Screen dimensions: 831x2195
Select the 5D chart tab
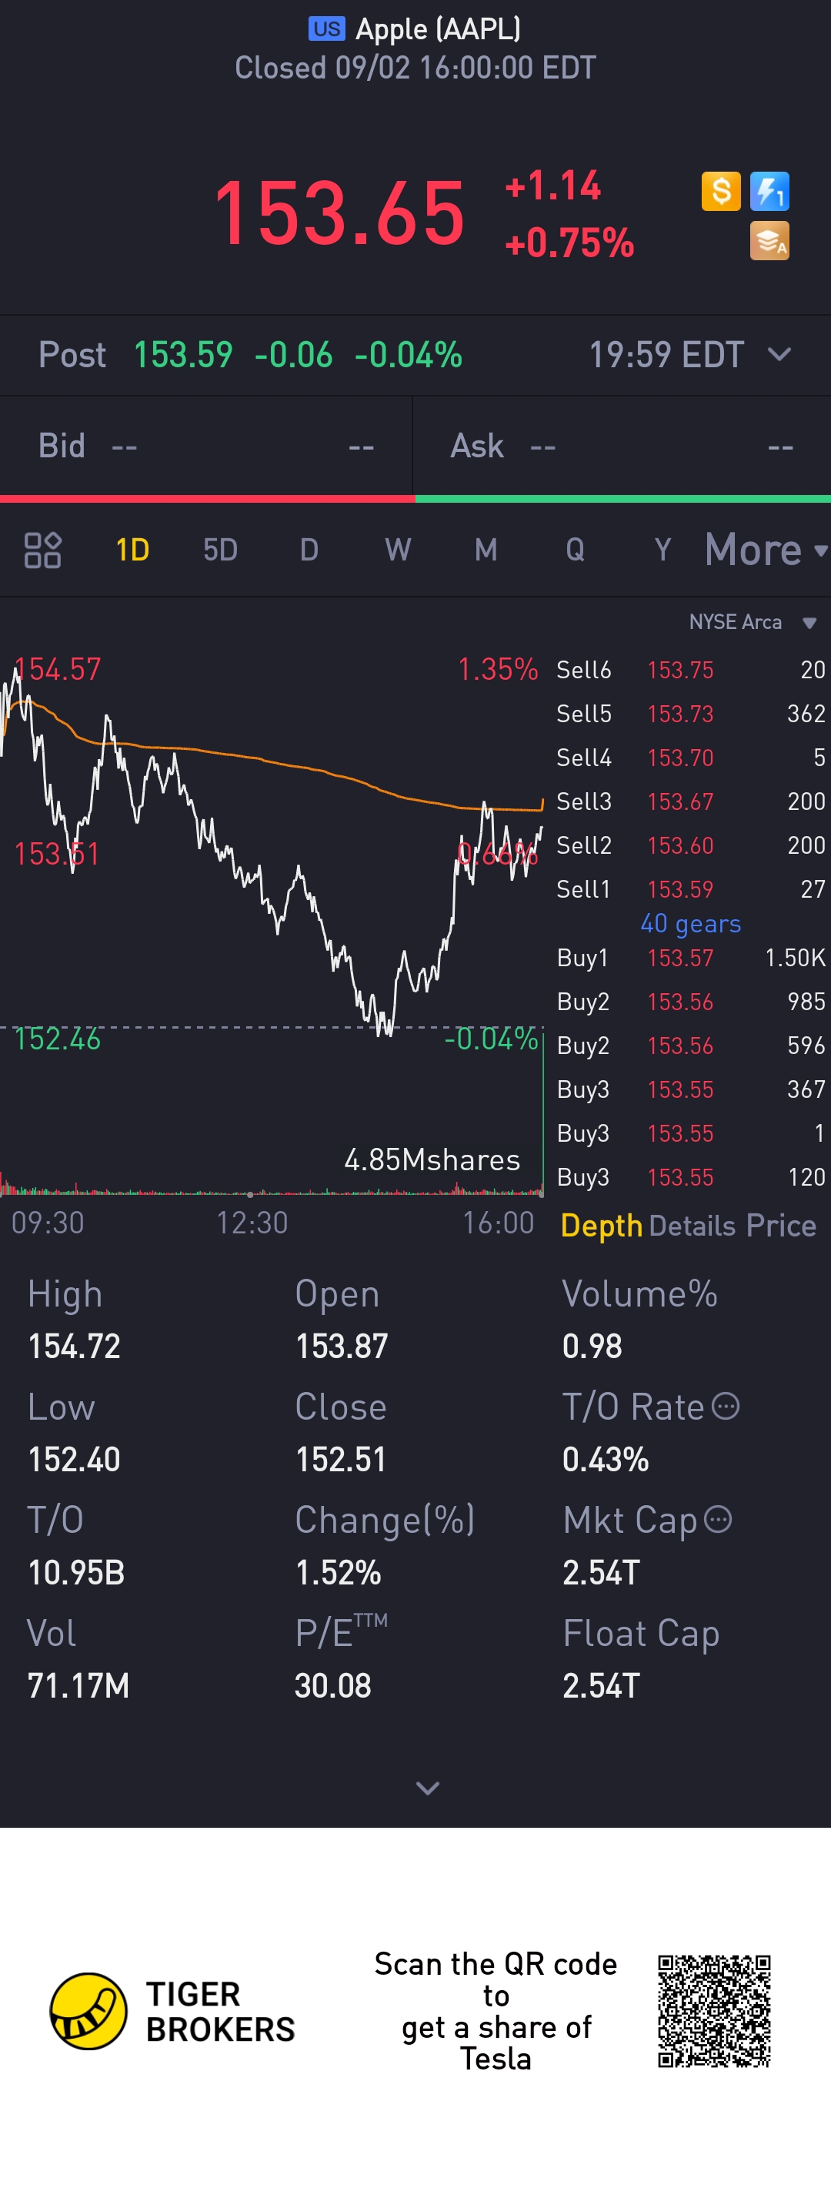[x=221, y=550]
